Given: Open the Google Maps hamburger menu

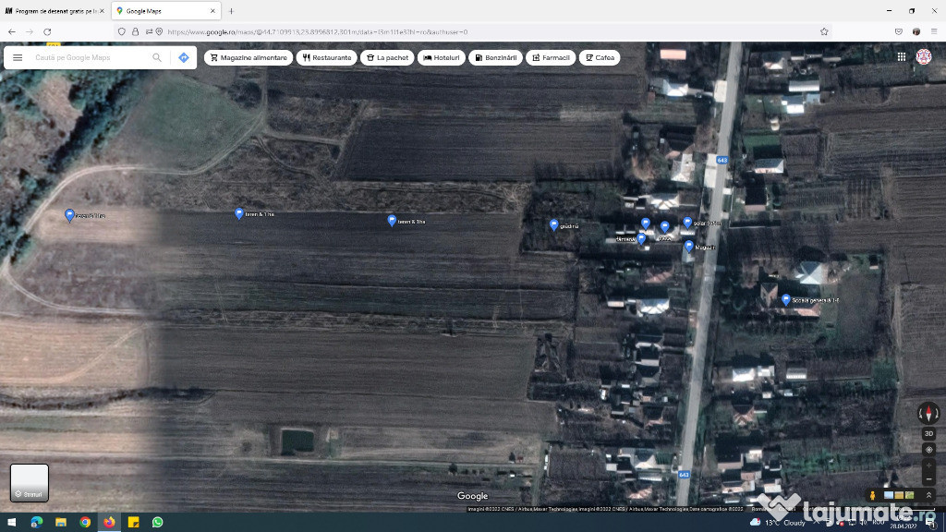Looking at the screenshot, I should click(17, 57).
